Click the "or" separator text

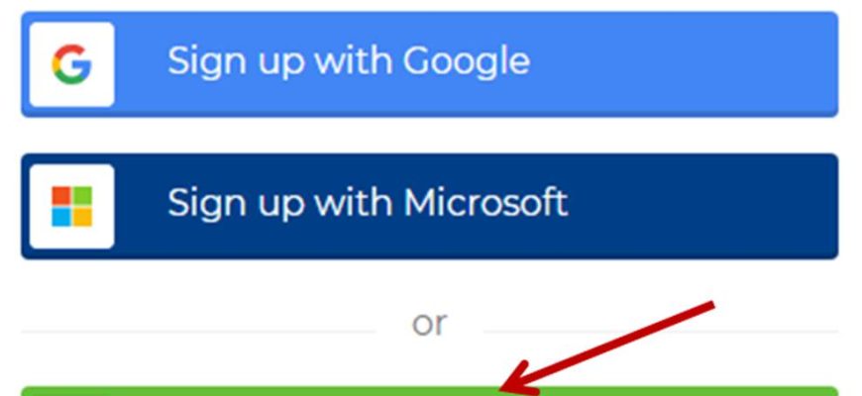point(429,324)
